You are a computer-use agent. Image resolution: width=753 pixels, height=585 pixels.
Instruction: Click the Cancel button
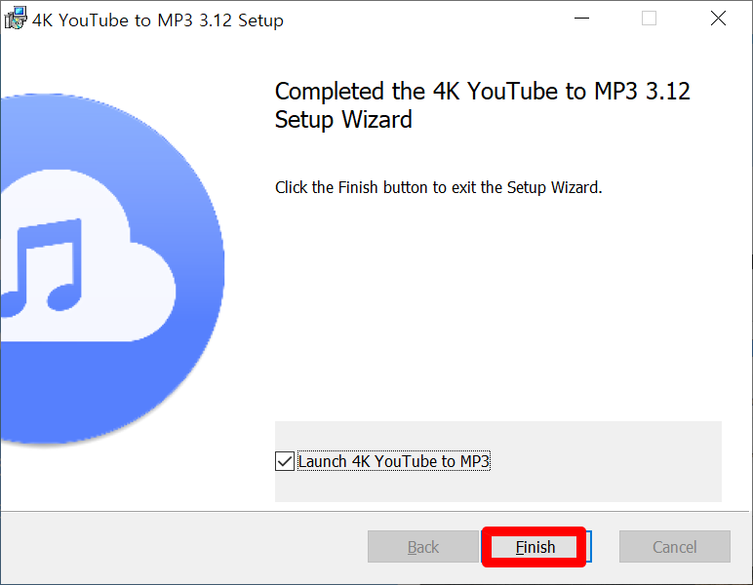tap(674, 547)
